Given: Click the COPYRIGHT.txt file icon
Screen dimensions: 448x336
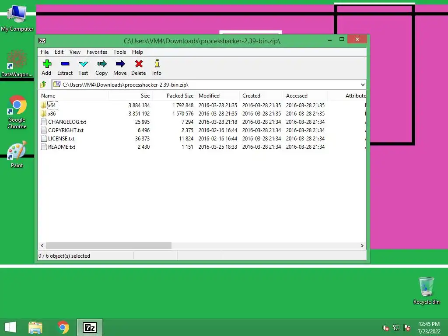Looking at the screenshot, I should pos(44,130).
